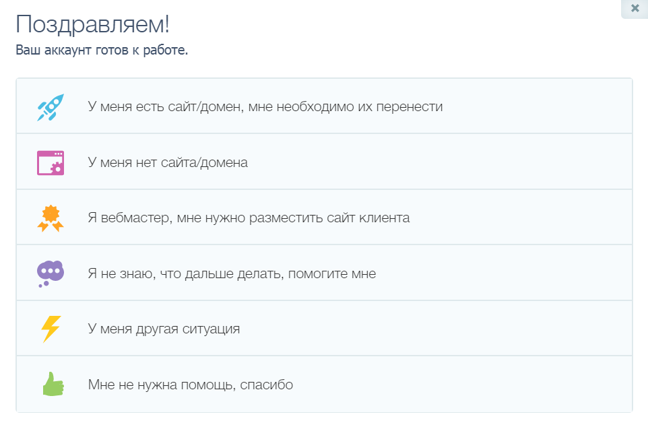Dismiss the dialog with the X button

click(634, 9)
